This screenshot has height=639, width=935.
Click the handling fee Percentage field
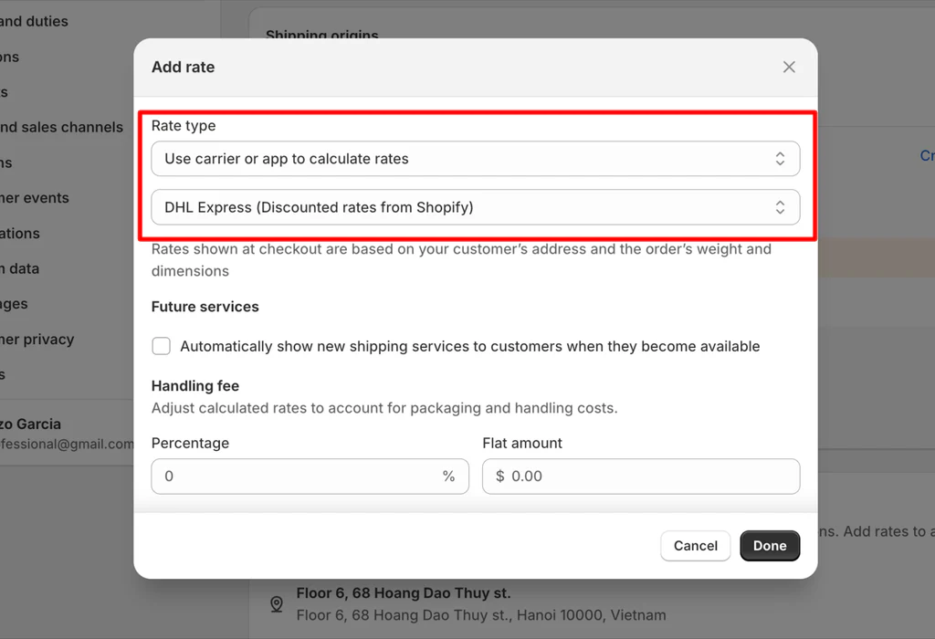pos(310,477)
